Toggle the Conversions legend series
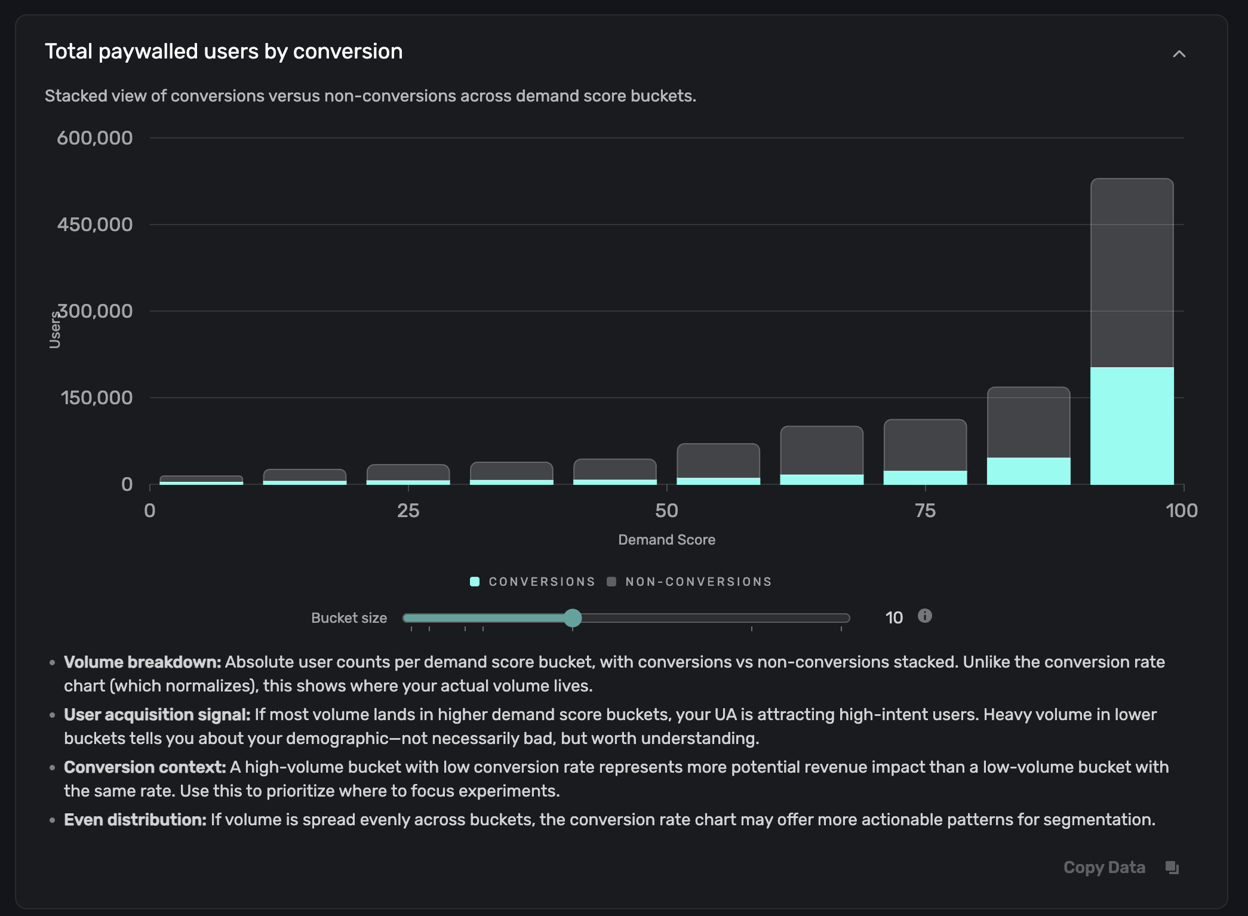Image resolution: width=1248 pixels, height=916 pixels. [x=542, y=582]
